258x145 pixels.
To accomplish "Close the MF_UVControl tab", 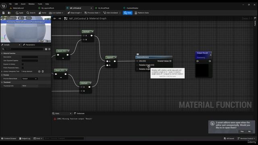I will pos(92,8).
